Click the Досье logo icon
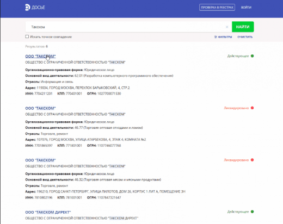283x224 pixels. [27, 7]
